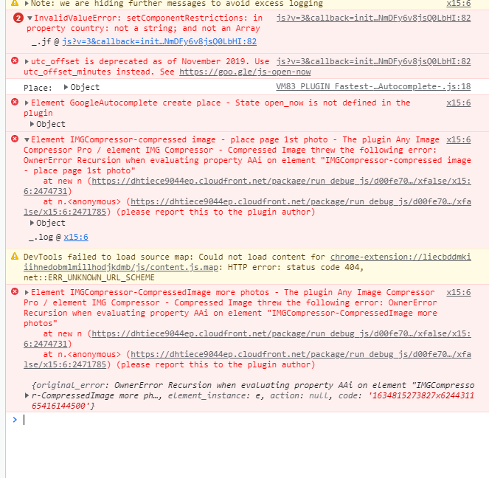This screenshot has width=489, height=478.
Task: Click warning icon beside DevTools source map message
Action: pyautogui.click(x=15, y=256)
